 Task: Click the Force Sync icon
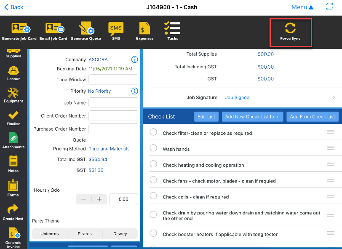[290, 28]
